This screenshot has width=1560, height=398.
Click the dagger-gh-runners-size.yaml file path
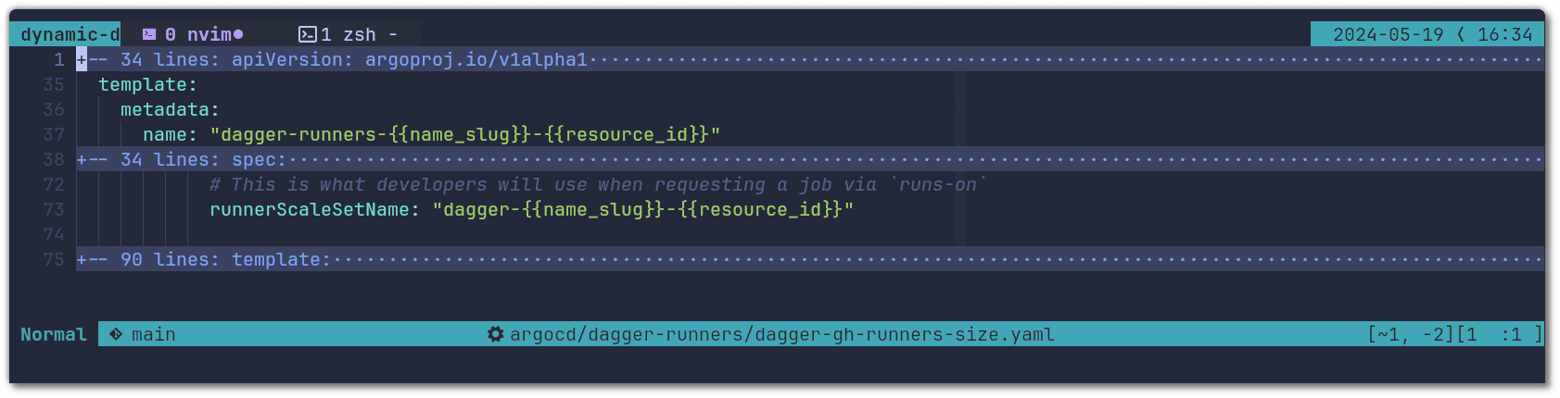[x=781, y=334]
